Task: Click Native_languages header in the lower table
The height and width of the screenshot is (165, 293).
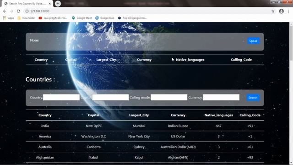Action: coord(219,115)
